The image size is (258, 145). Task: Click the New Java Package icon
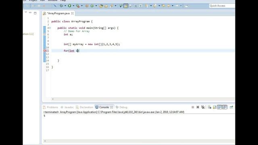point(87,6)
